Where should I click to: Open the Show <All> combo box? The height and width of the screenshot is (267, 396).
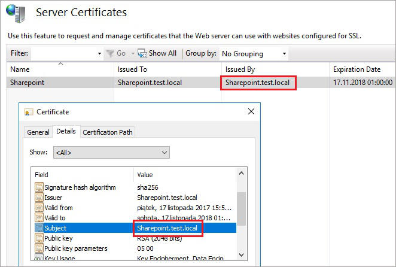[x=111, y=153]
